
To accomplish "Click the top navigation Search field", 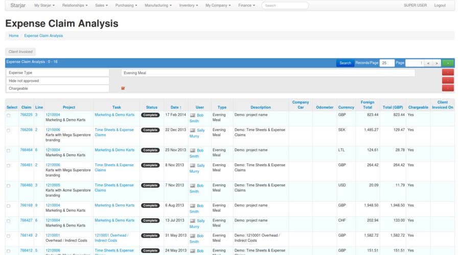I will coord(285,5).
